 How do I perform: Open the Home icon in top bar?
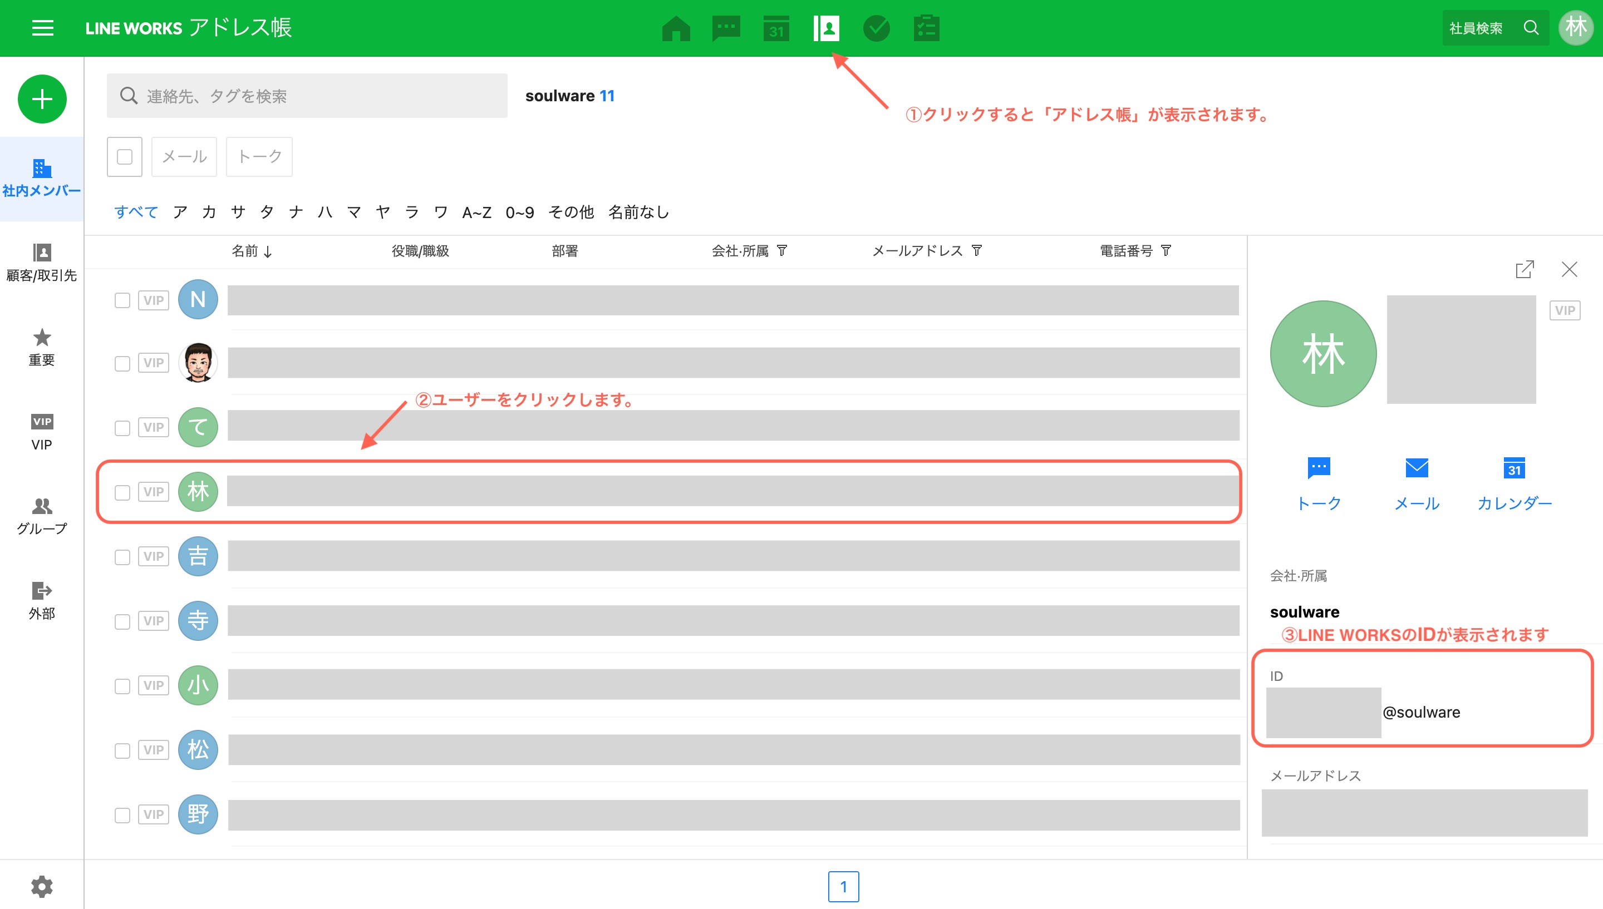(676, 28)
